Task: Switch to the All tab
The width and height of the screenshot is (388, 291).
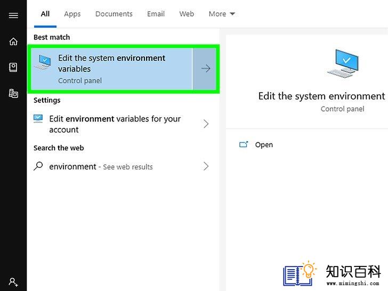Action: 45,14
